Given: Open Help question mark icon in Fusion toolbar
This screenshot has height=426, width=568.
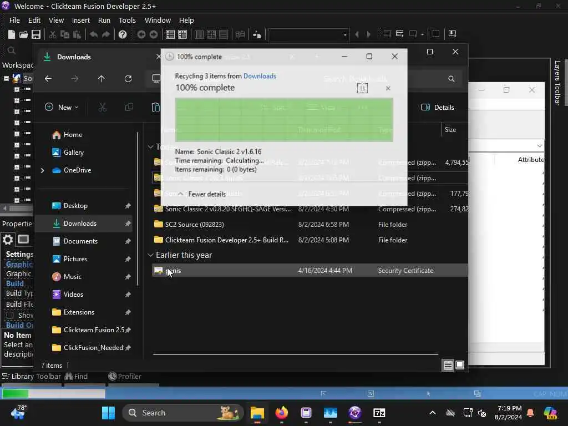Looking at the screenshot, I should pos(123,34).
